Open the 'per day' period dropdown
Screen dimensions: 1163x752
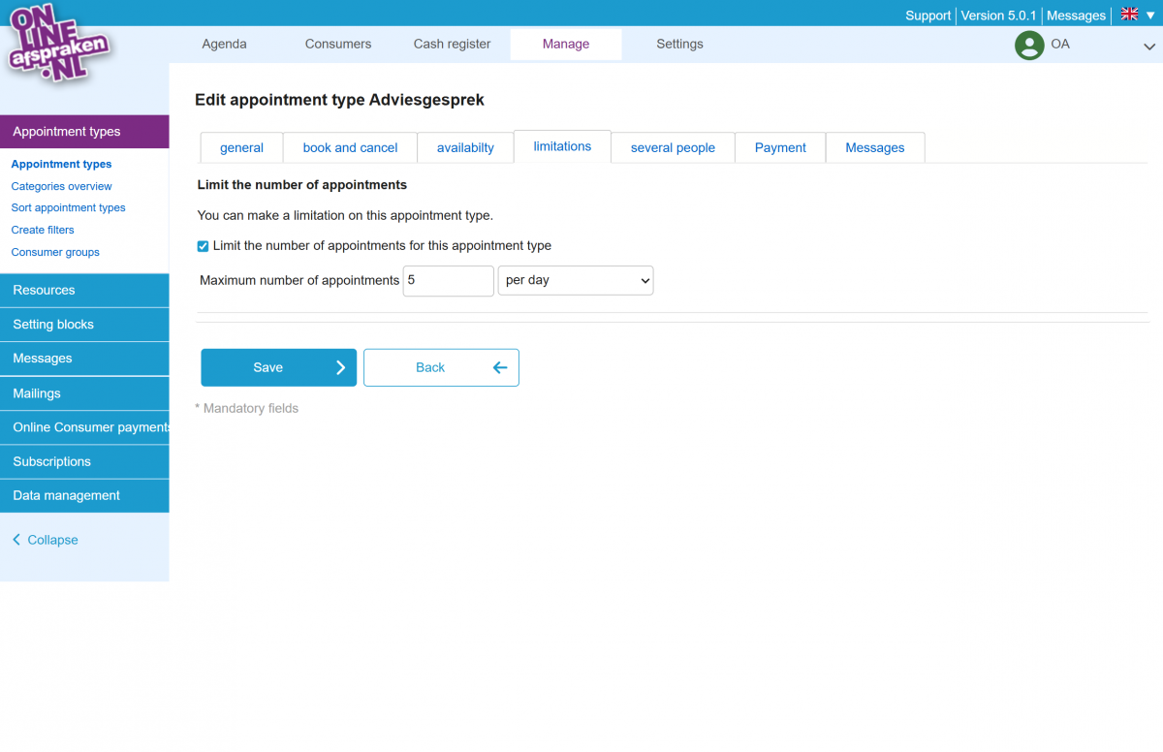tap(576, 280)
